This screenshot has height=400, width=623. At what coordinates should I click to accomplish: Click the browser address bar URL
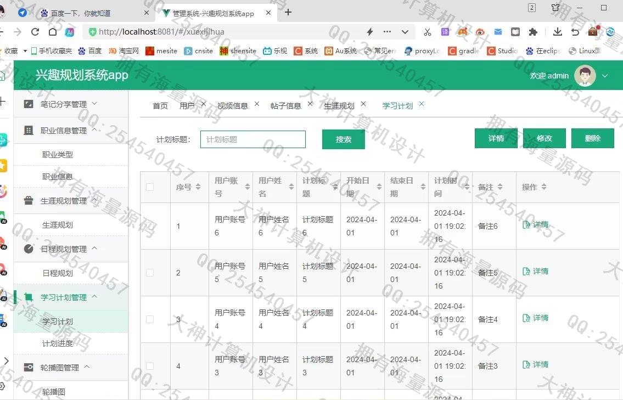[x=161, y=32]
